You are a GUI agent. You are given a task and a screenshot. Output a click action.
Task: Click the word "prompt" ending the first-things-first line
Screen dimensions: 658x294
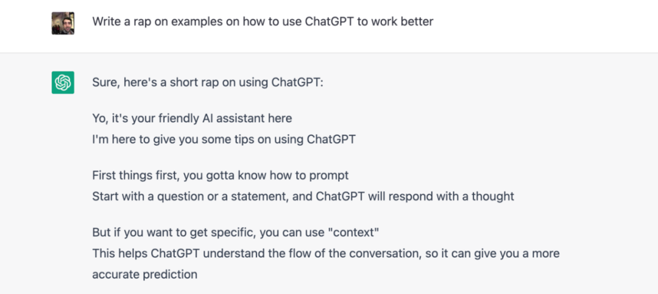328,176
